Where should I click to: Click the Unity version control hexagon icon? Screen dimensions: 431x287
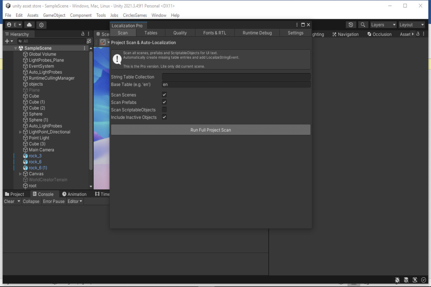[42, 25]
